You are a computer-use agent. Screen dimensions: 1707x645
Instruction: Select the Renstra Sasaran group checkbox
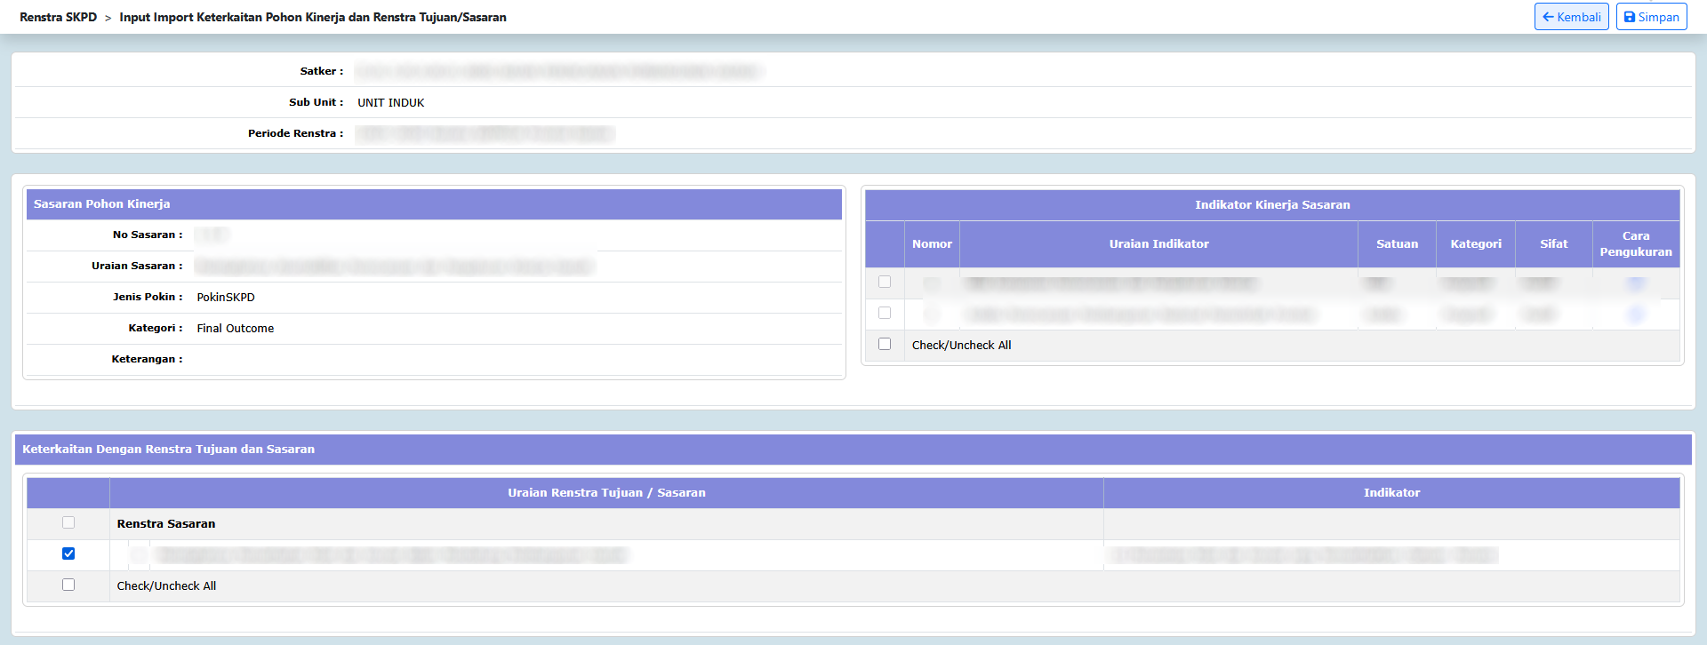68,522
